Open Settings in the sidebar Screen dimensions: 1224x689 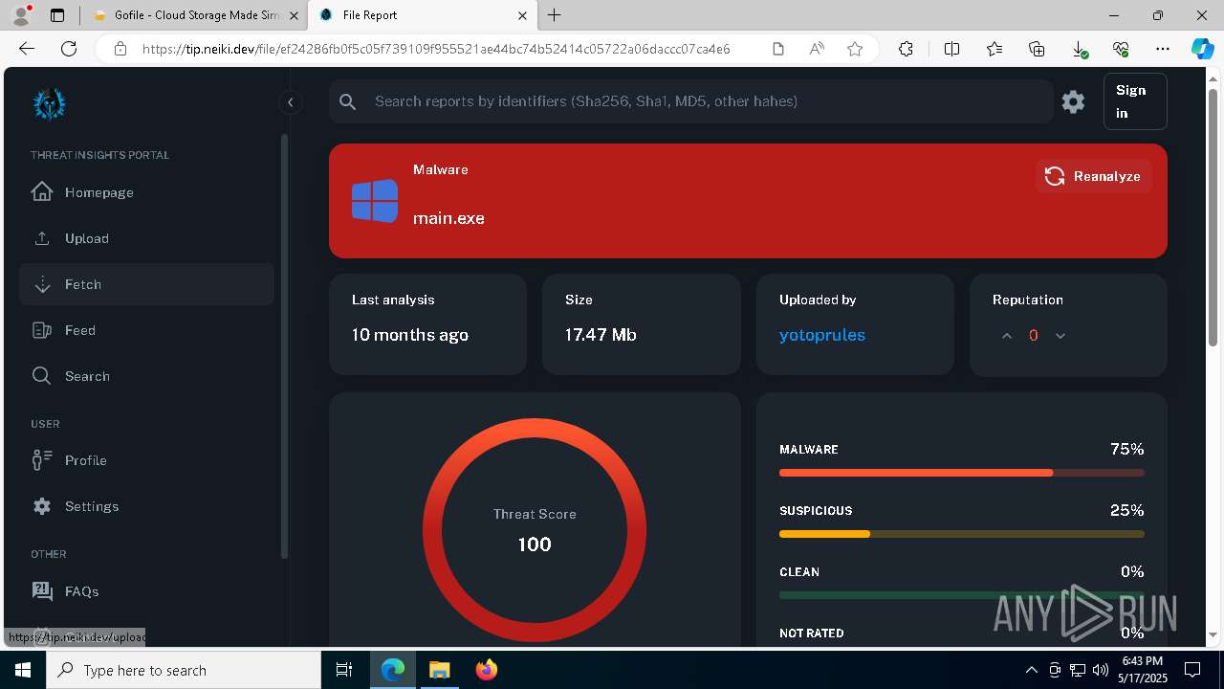[146, 506]
